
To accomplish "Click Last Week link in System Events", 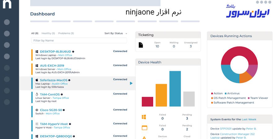I will click(249, 119).
